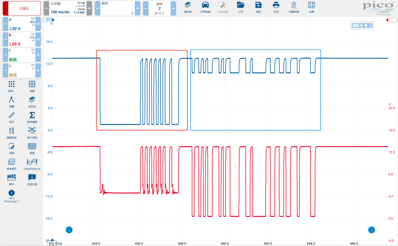
Task: Decrease channel A range with minus
Action: click(5, 24)
